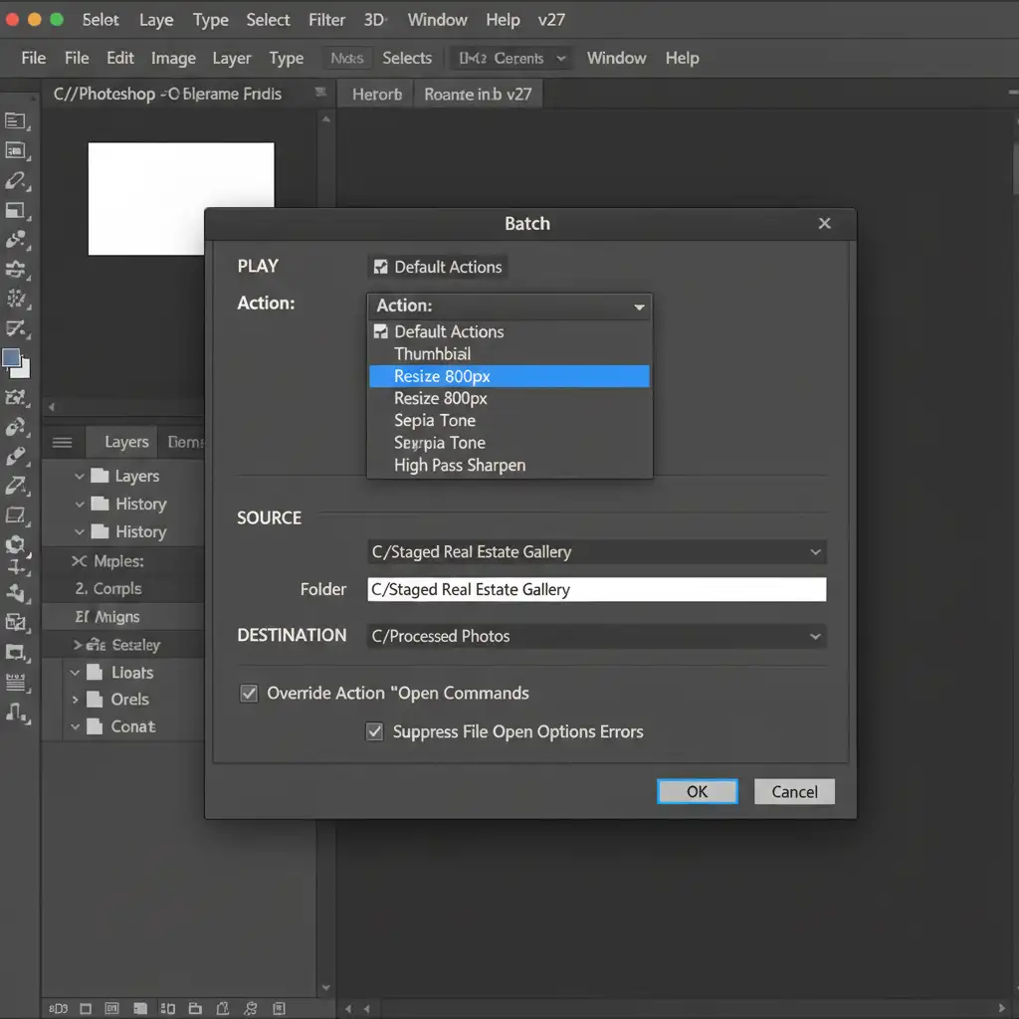Click the solid square icon in the bottom bar

(x=139, y=1008)
